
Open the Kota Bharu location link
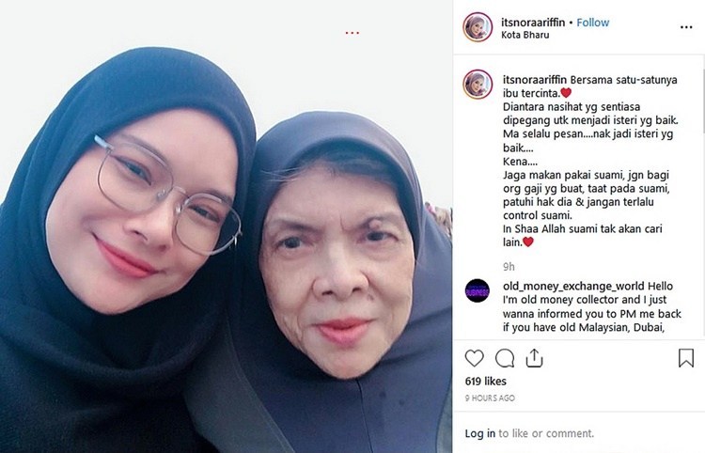click(525, 35)
